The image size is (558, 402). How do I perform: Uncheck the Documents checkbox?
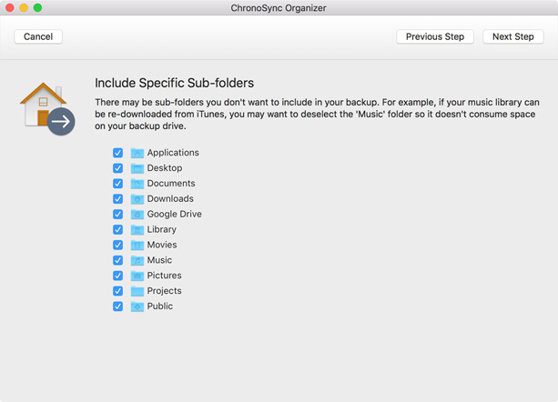click(x=117, y=184)
